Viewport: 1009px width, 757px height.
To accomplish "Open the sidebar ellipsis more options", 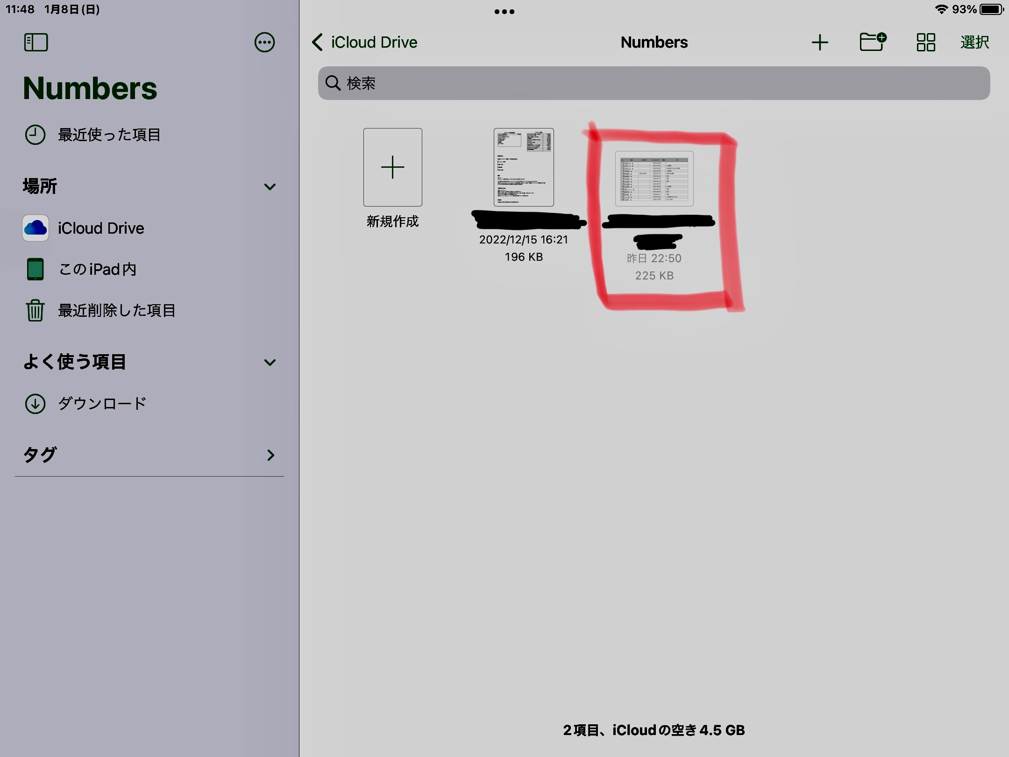I will coord(264,43).
